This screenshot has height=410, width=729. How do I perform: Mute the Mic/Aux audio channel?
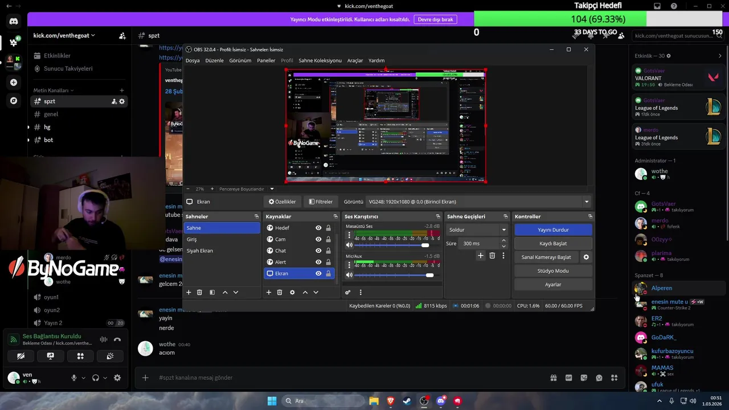coord(349,275)
